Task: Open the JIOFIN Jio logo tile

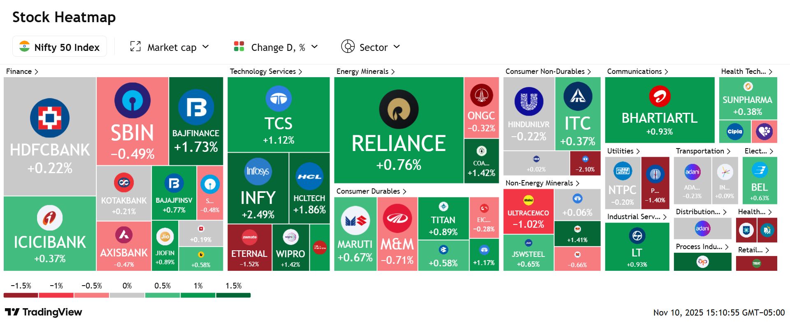Action: coord(165,236)
